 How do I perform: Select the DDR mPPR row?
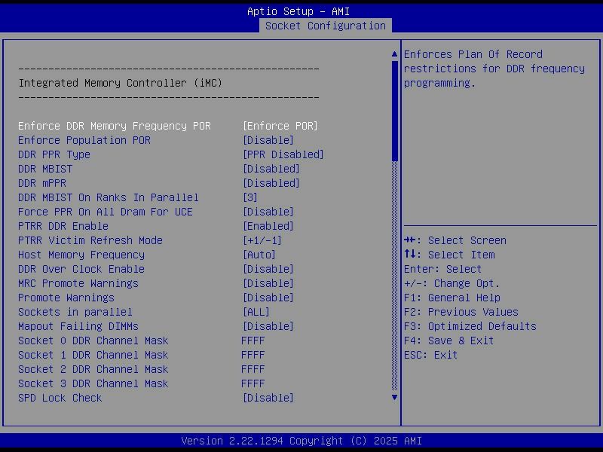42,183
